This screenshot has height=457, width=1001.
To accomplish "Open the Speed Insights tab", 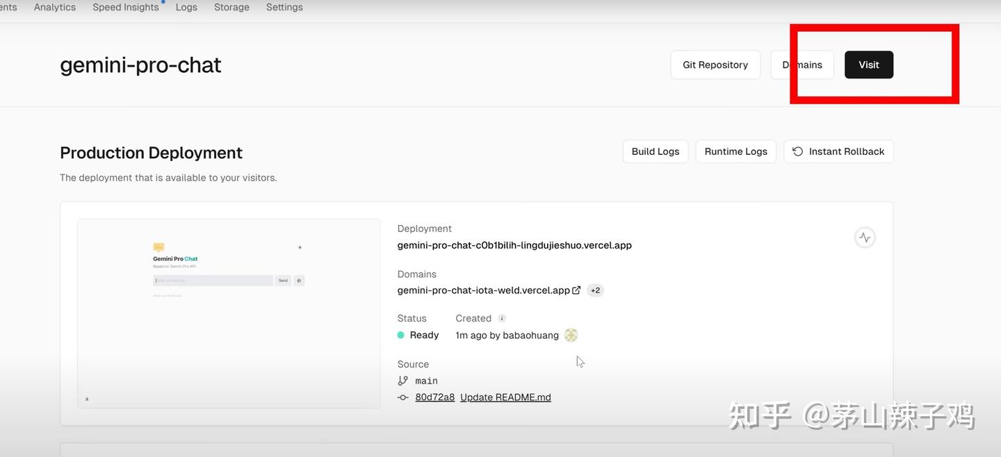I will tap(125, 7).
